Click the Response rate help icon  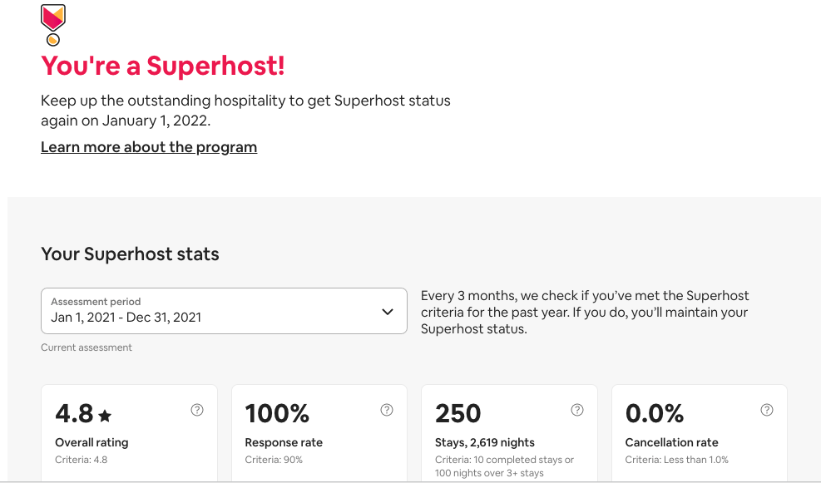click(x=387, y=410)
